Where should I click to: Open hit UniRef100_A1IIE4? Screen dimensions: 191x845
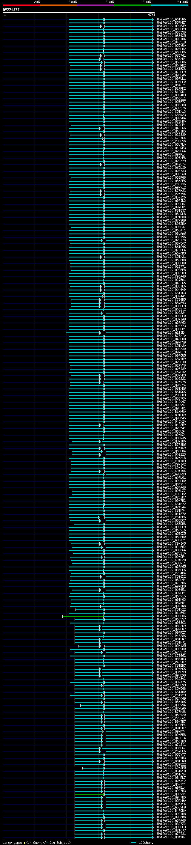[x=171, y=333]
